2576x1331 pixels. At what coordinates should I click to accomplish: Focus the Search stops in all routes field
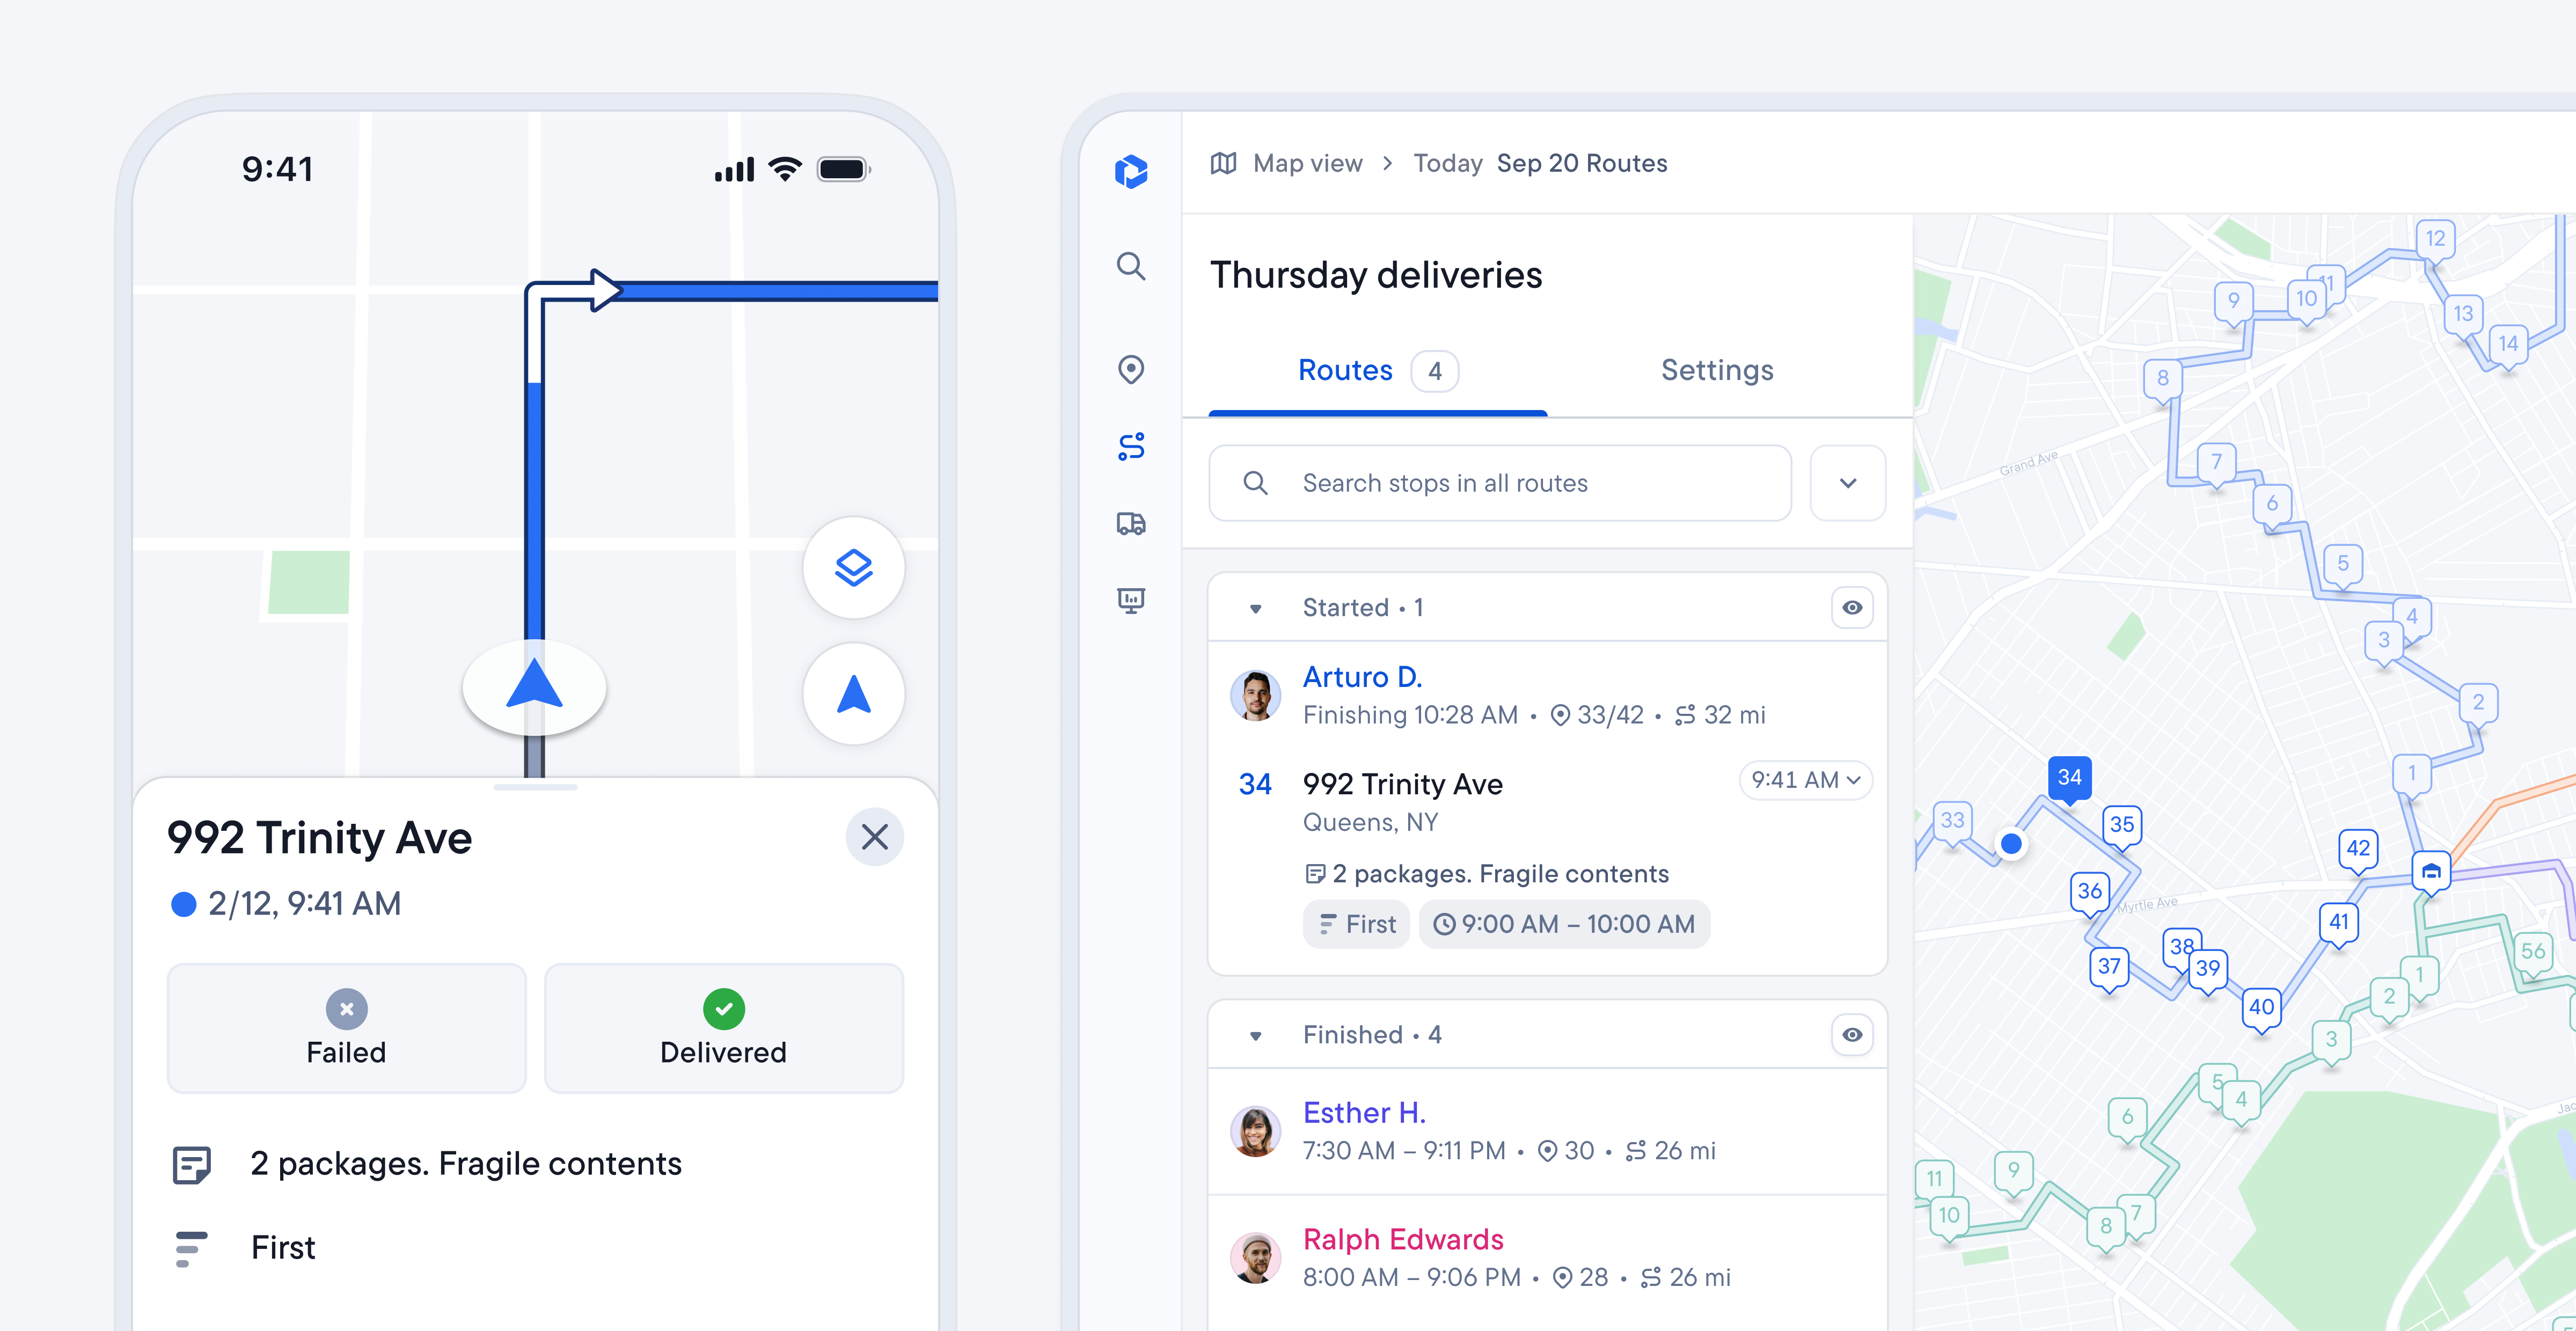click(x=1499, y=483)
